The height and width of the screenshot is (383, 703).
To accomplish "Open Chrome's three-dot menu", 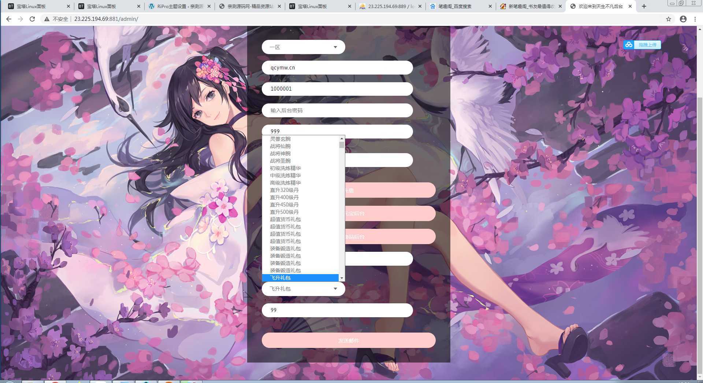I will (x=695, y=19).
